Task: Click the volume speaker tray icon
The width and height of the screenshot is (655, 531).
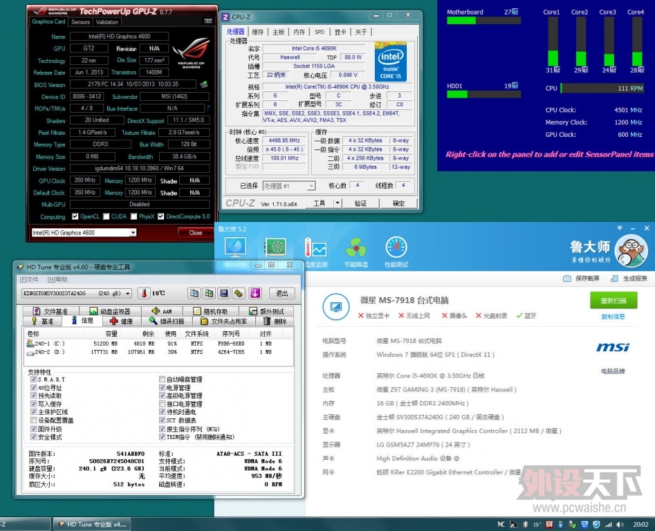Action: [620, 524]
